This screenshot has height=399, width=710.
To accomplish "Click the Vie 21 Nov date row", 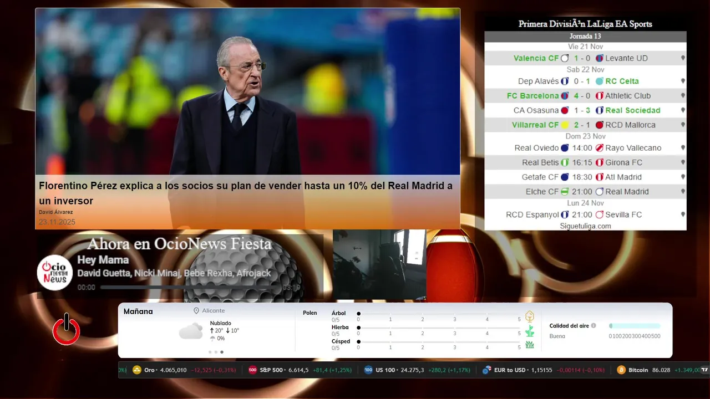I will click(x=585, y=47).
